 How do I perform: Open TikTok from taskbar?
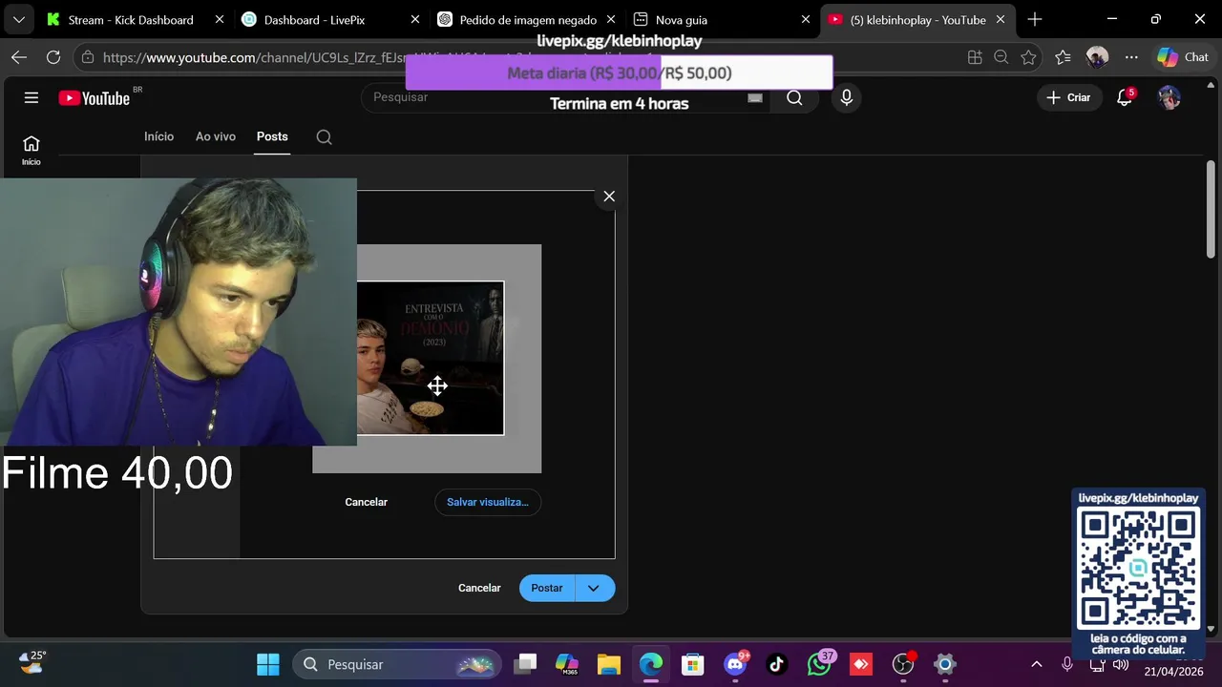pos(776,664)
